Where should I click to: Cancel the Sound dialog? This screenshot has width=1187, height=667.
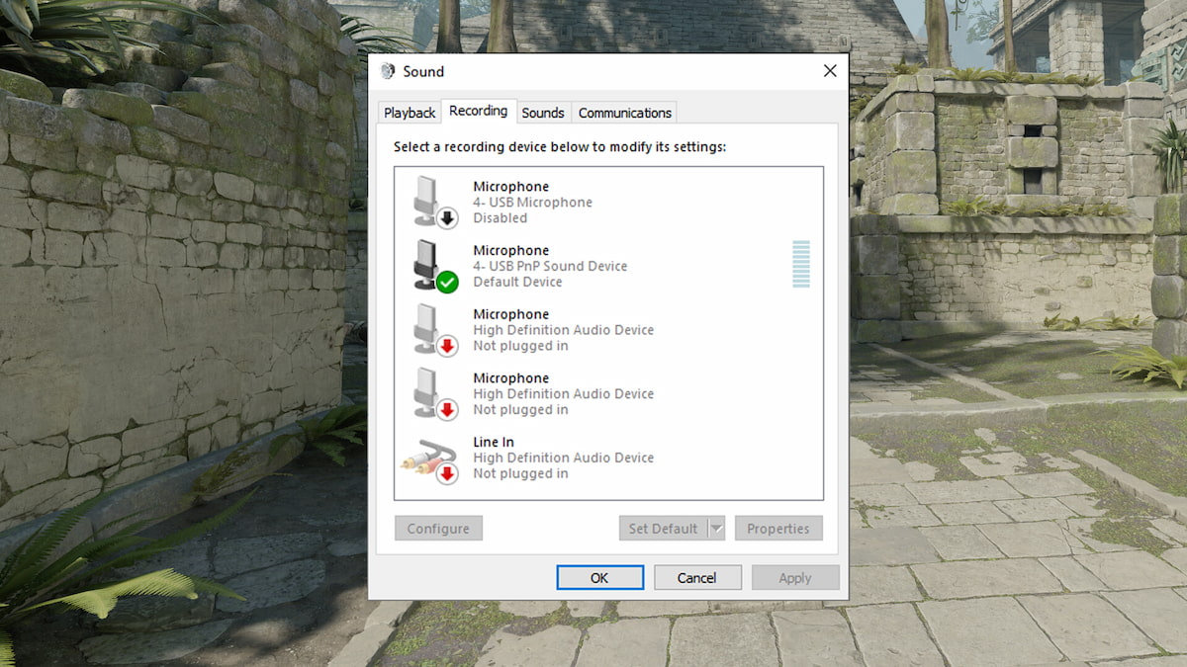pos(697,577)
